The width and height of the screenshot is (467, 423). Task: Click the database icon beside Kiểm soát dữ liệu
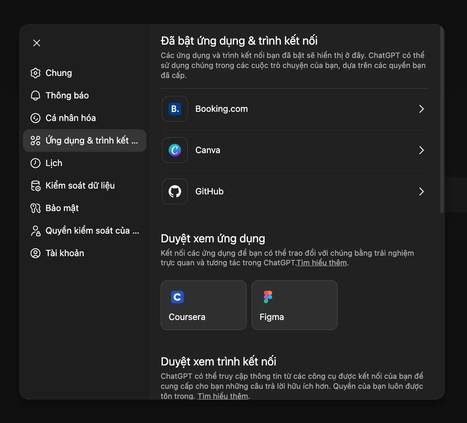(x=35, y=186)
